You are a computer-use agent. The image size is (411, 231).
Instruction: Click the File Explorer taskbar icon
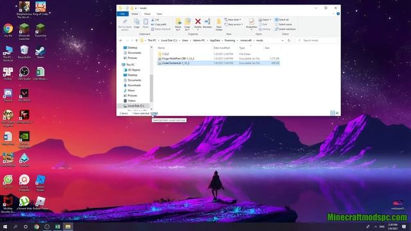68,227
